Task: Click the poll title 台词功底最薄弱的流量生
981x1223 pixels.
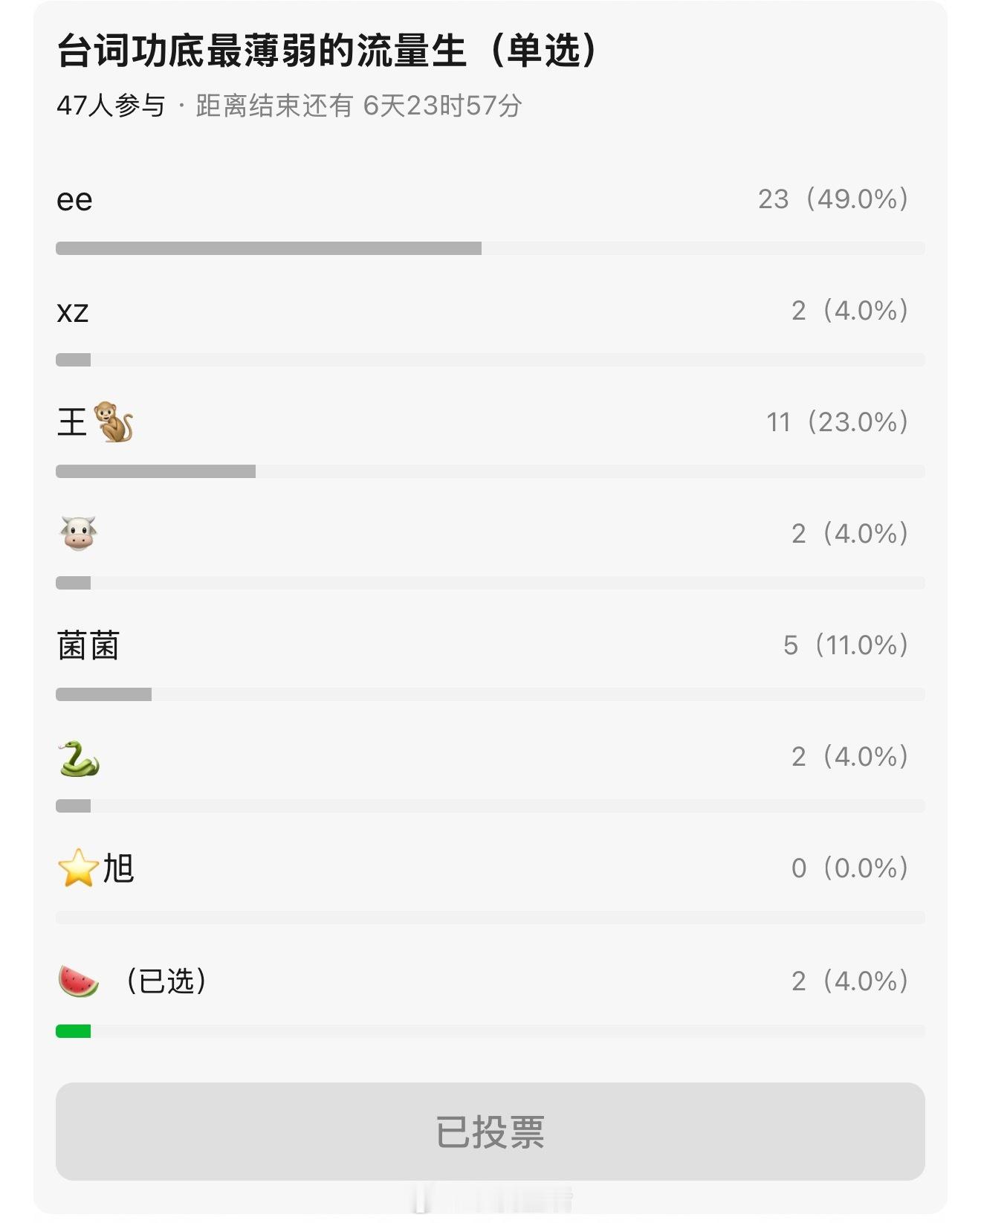Action: (x=262, y=51)
